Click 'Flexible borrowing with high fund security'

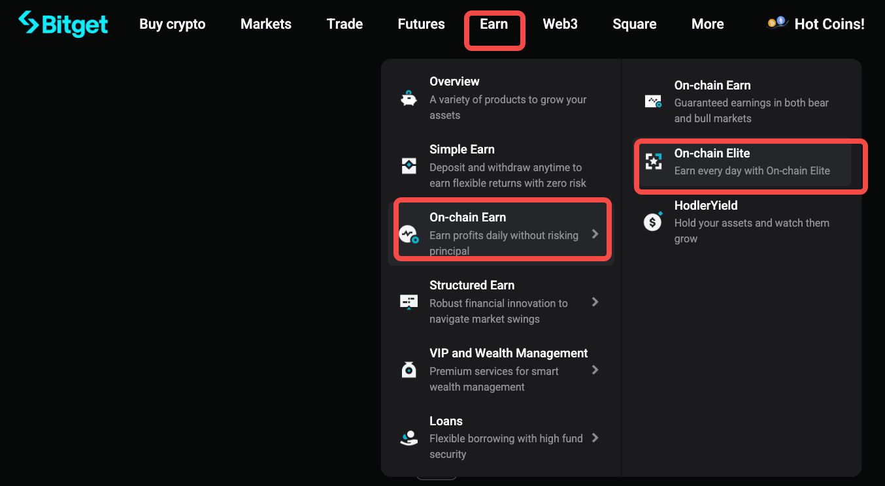506,446
